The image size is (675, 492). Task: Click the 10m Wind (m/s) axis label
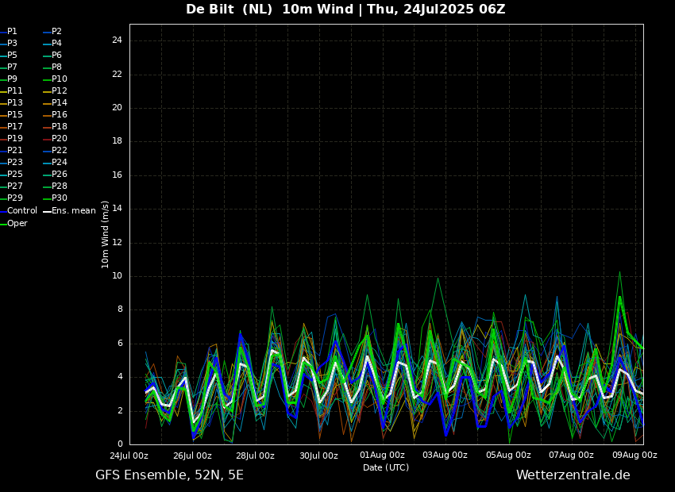[106, 234]
